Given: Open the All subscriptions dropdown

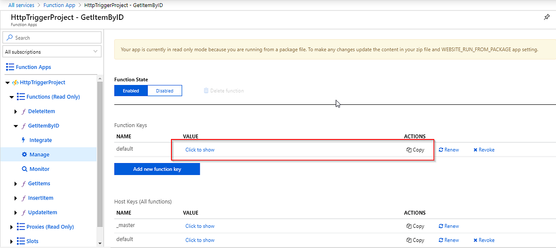Looking at the screenshot, I should pyautogui.click(x=52, y=52).
